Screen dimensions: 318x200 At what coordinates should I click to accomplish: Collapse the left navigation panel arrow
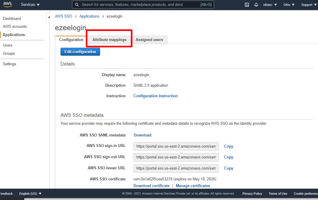tap(49, 17)
